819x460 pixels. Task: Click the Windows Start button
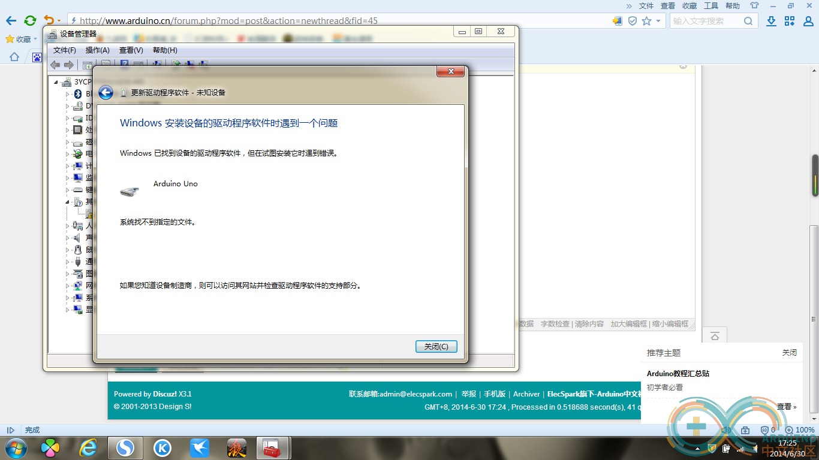(x=14, y=447)
